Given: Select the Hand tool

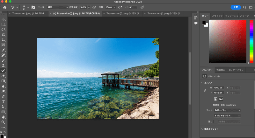Looking at the screenshot, I should tap(3, 117).
